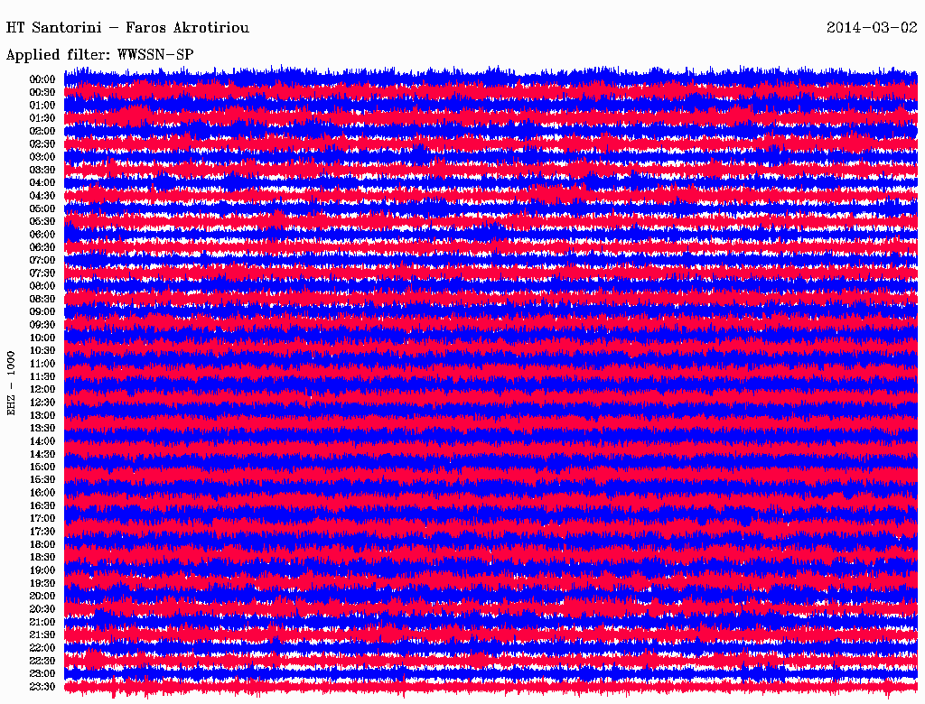
Task: Select the 08:00 time label
Action: pos(42,286)
